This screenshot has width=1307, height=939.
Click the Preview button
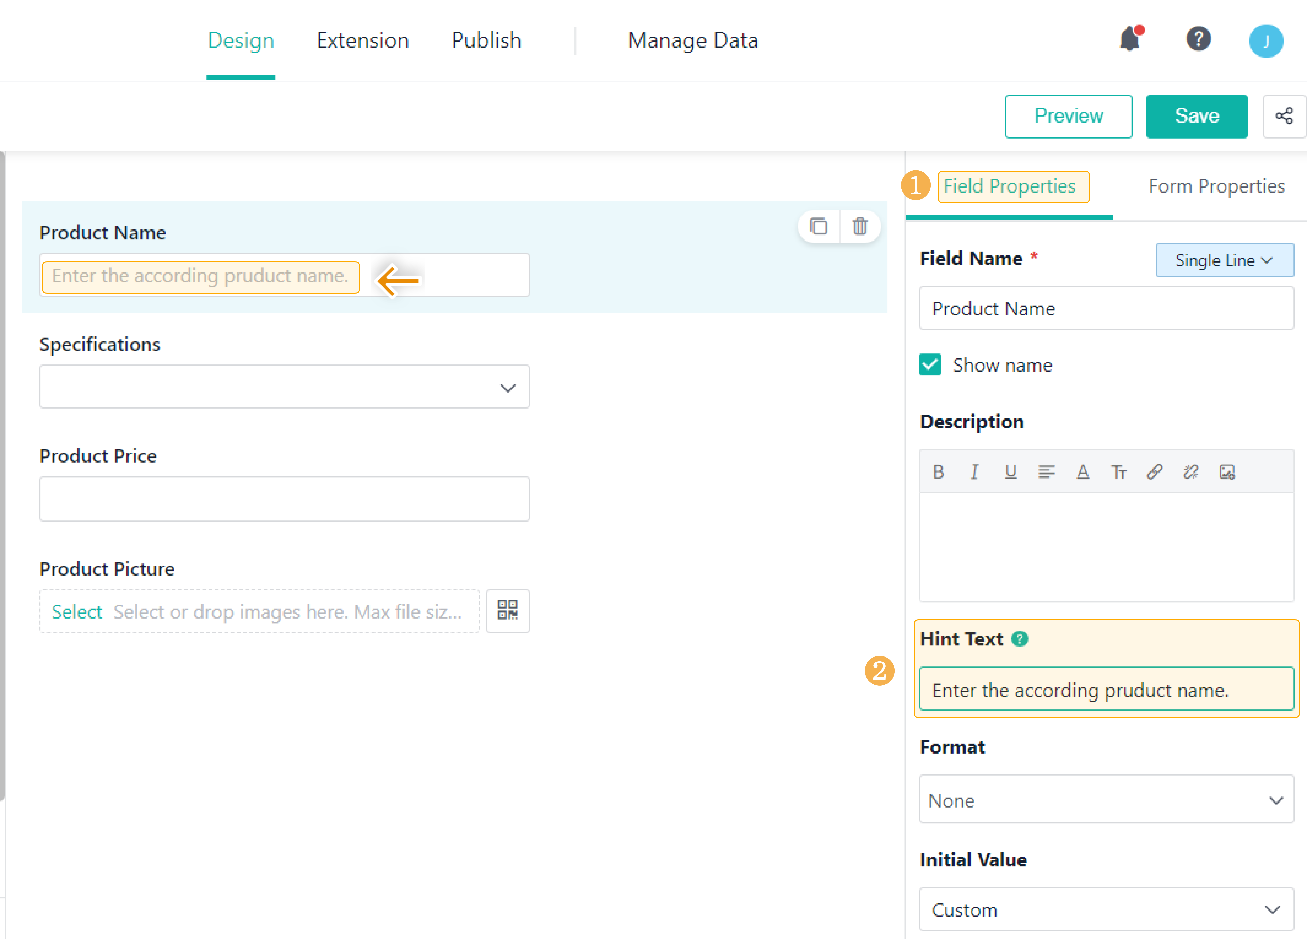pos(1068,116)
